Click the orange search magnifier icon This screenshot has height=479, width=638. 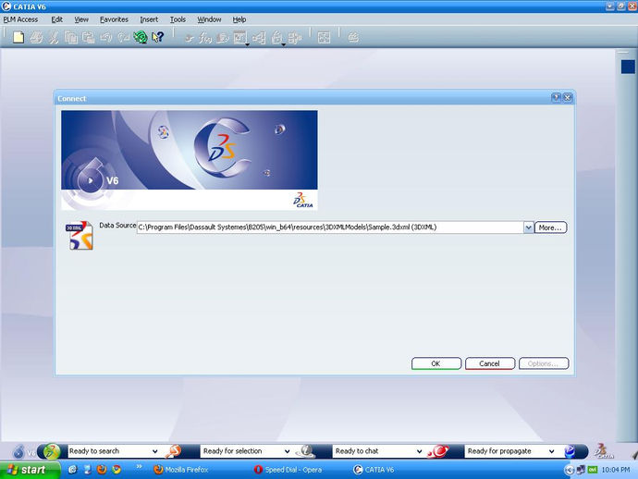[x=173, y=451]
